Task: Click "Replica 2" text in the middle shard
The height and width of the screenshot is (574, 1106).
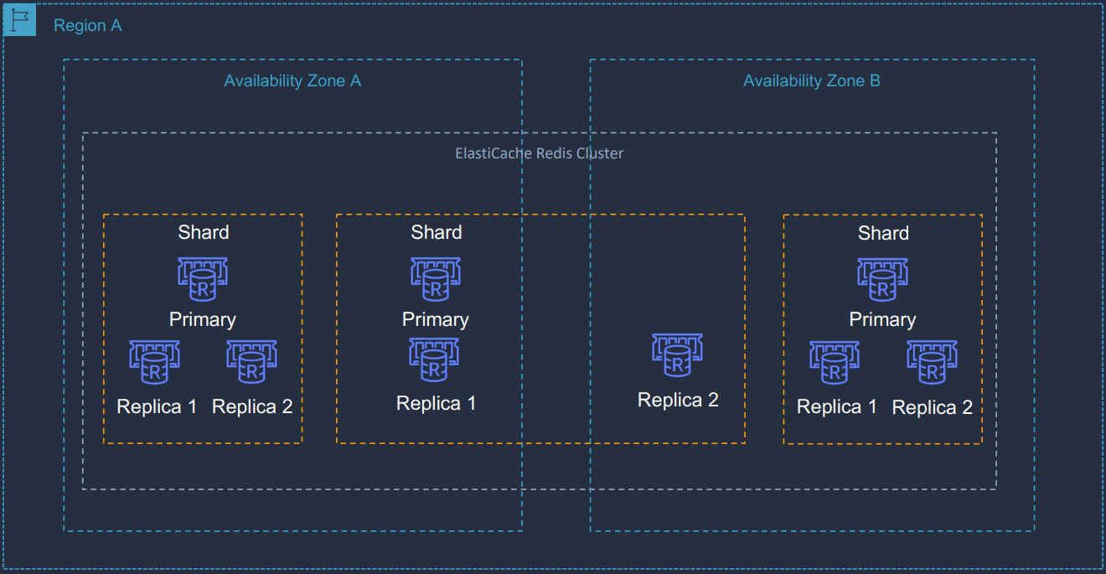Action: coord(678,401)
